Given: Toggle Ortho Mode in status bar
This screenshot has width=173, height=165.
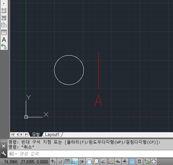Looking at the screenshot, I should (75, 162).
